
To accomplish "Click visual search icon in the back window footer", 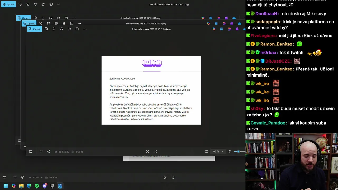I will (x=165, y=177).
